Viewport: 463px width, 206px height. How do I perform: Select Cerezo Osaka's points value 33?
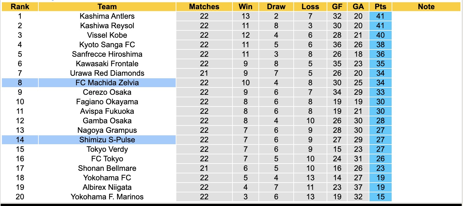point(380,92)
